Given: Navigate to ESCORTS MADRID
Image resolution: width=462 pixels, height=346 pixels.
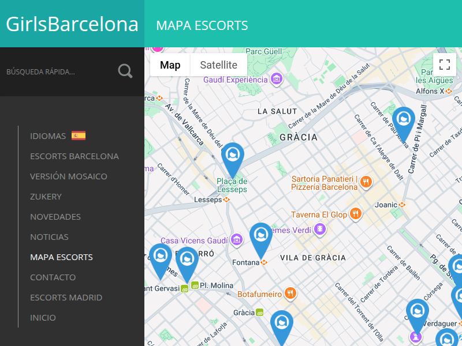Looking at the screenshot, I should tap(66, 297).
